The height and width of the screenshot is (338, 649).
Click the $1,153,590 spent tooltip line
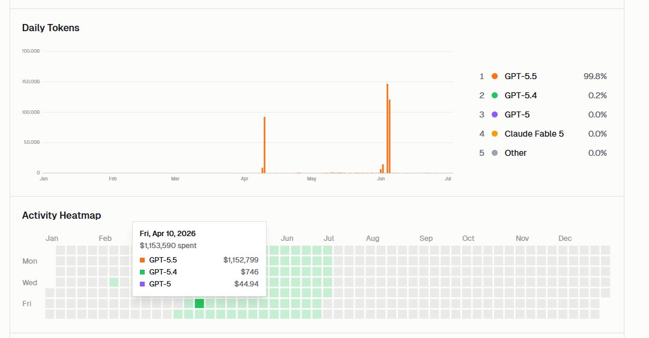pos(168,246)
